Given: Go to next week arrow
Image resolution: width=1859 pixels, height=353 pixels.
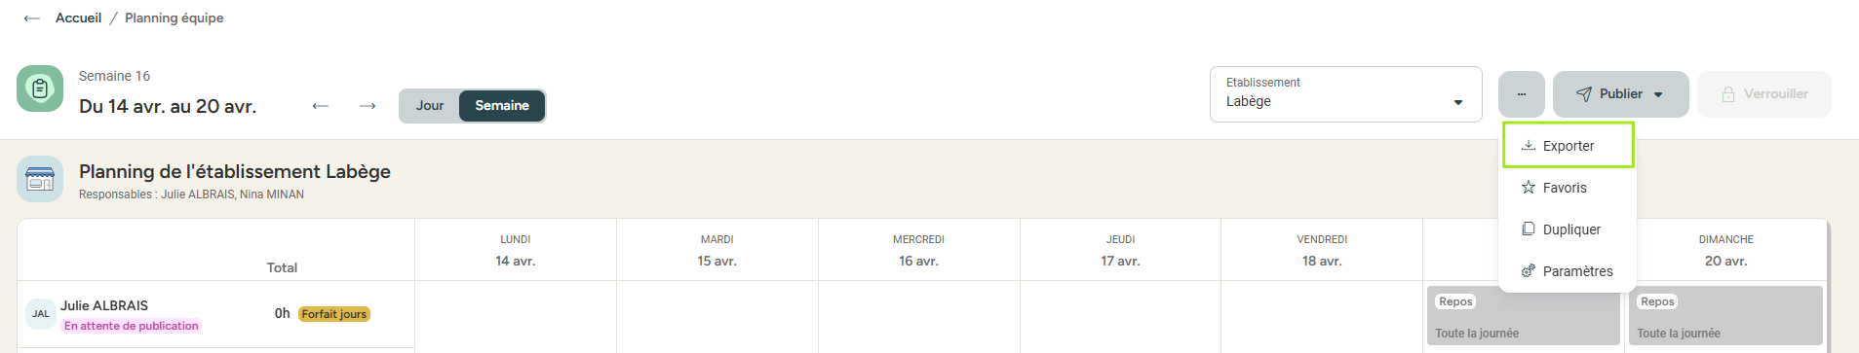Looking at the screenshot, I should click(368, 106).
